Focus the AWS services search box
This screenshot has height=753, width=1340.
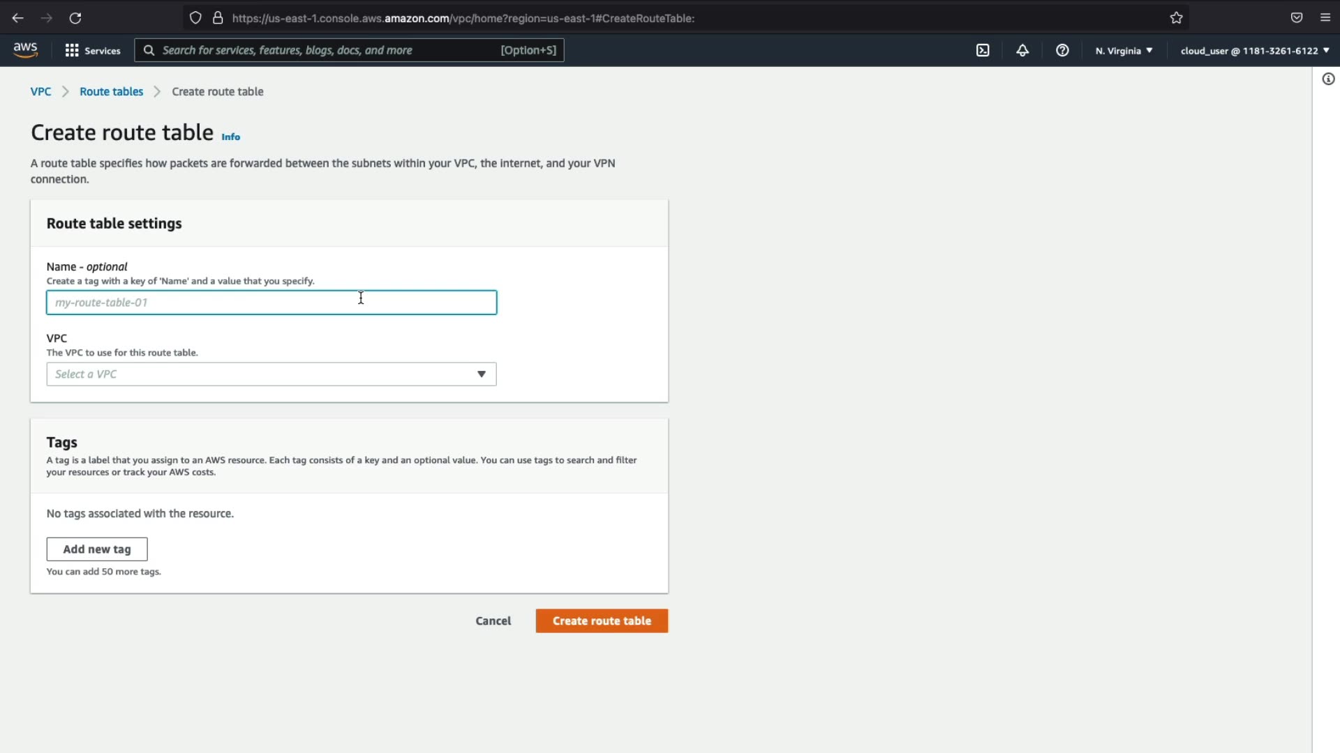coord(328,50)
